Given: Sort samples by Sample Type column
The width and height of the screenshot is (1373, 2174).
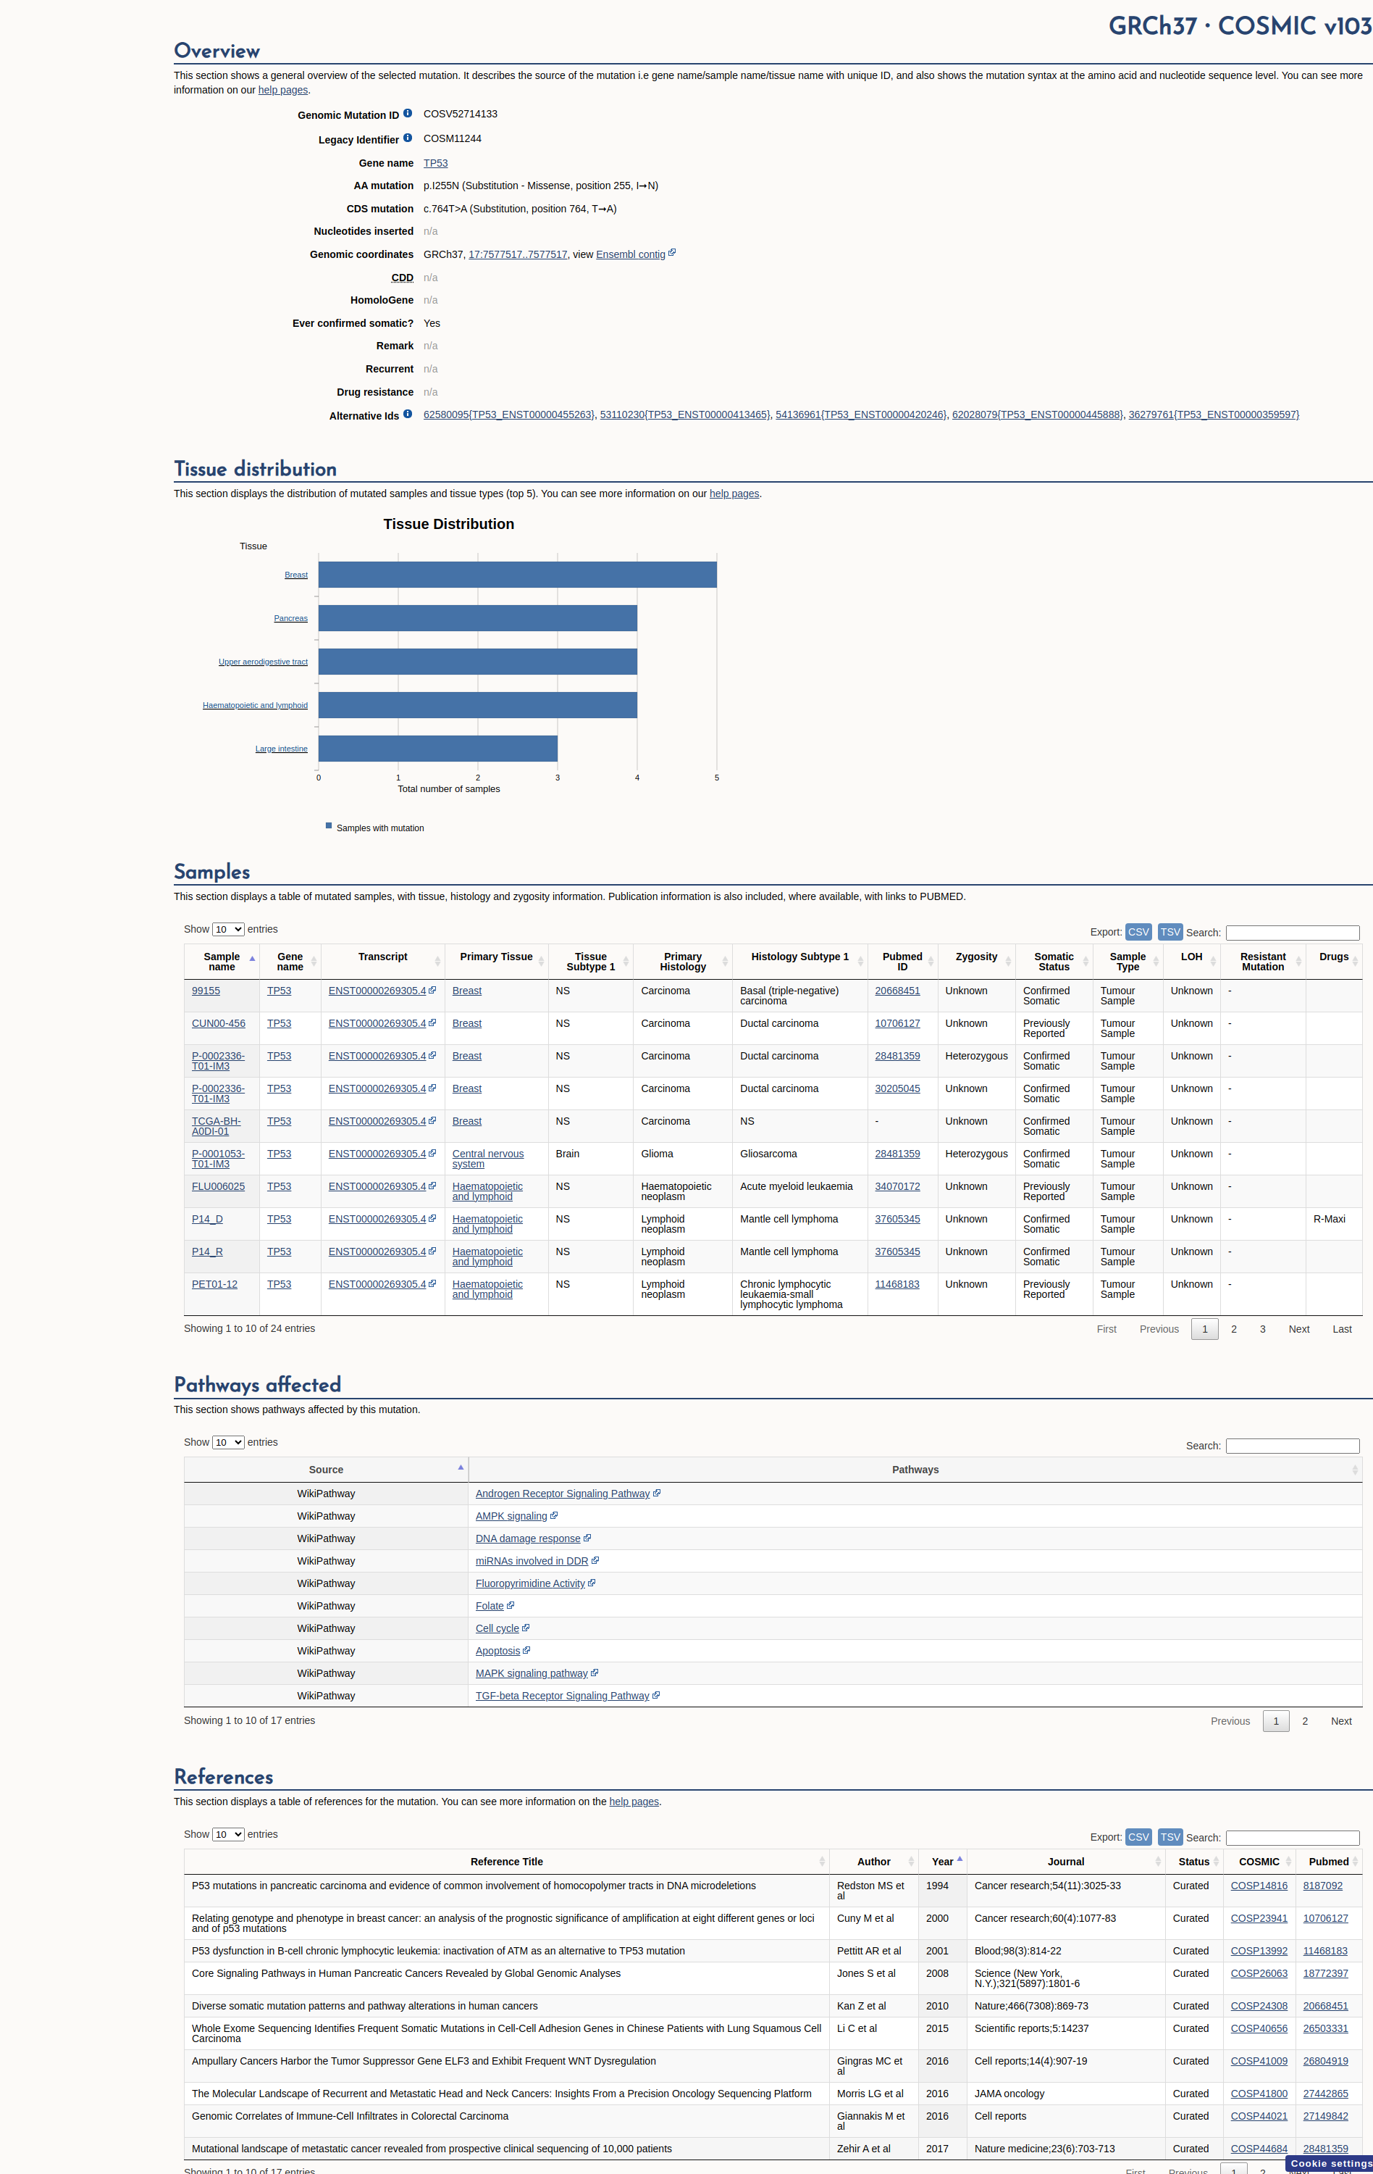Looking at the screenshot, I should tap(1128, 962).
